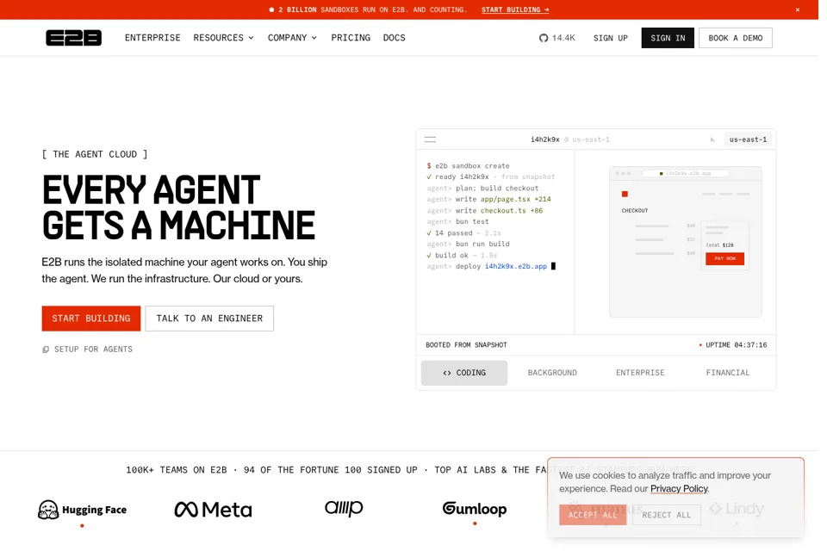Open the GitHub 14.4K stars link
827x551 pixels.
point(557,38)
